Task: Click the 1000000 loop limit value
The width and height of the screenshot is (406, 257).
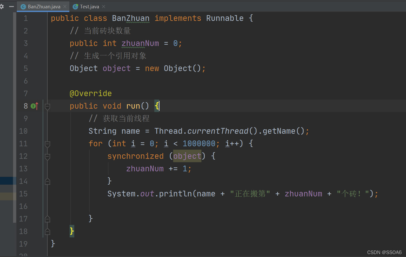Action: point(199,144)
